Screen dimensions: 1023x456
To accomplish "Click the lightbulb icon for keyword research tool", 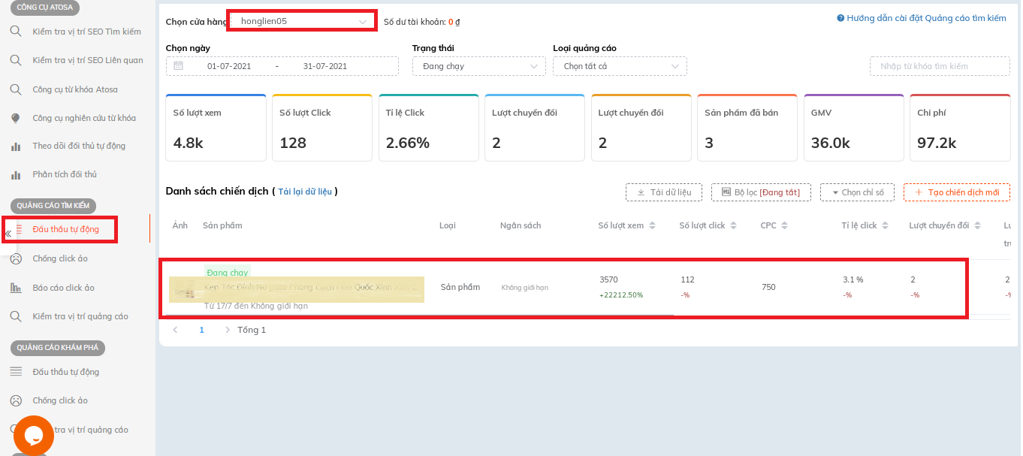I will click(15, 118).
